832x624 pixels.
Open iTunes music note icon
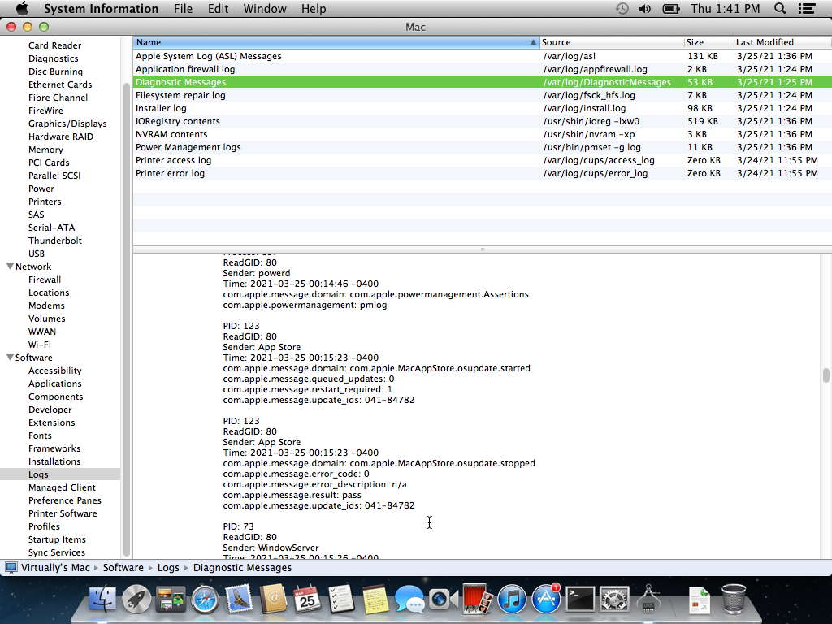pyautogui.click(x=512, y=599)
